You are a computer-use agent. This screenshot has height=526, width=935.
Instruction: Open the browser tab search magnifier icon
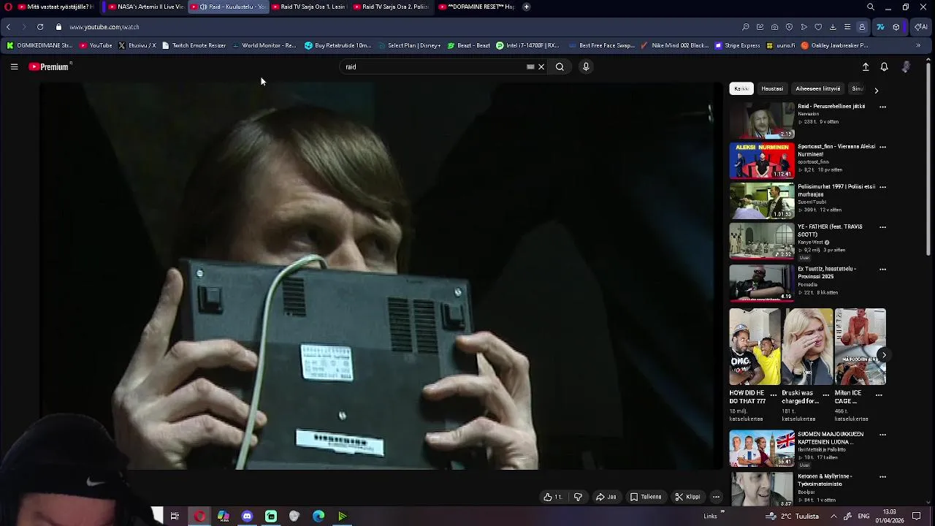click(870, 7)
